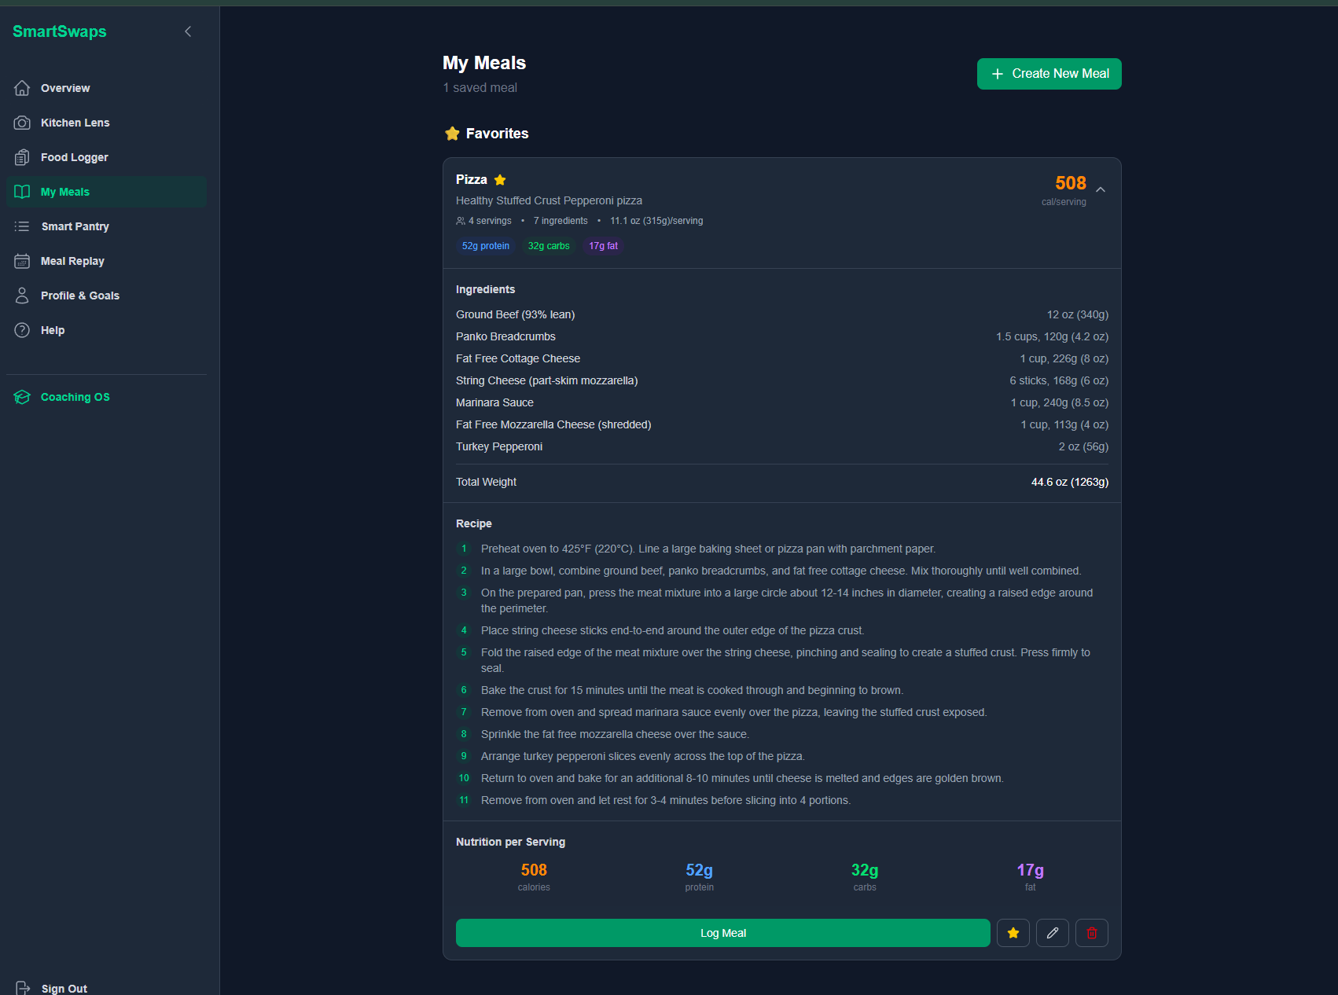Click the SmartSwaps logo
Viewport: 1338px width, 995px height.
[59, 31]
